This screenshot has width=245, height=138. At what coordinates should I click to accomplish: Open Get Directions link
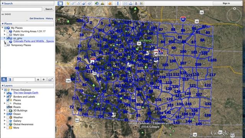[x=37, y=18]
